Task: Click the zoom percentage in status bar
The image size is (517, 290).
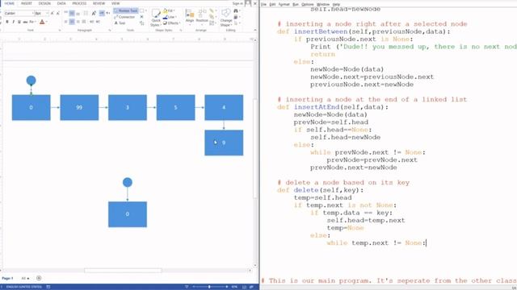Action: tap(234, 287)
